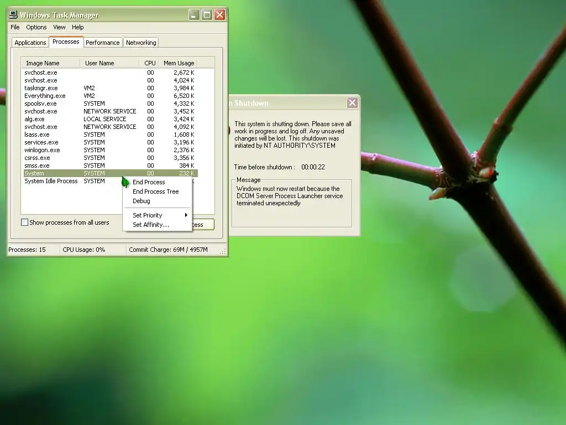Click the partially hidden End Process button
The width and height of the screenshot is (566, 425).
click(203, 225)
